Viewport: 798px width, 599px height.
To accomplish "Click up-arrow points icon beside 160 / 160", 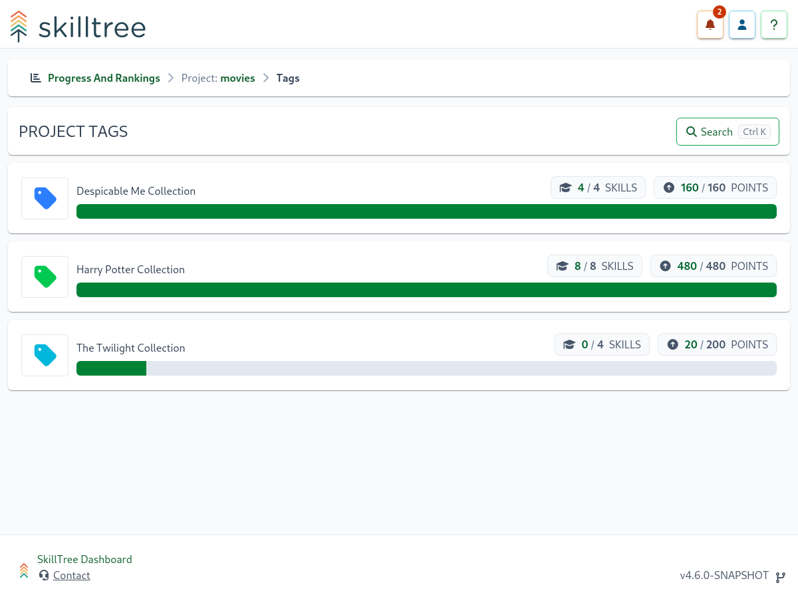I will pyautogui.click(x=669, y=188).
